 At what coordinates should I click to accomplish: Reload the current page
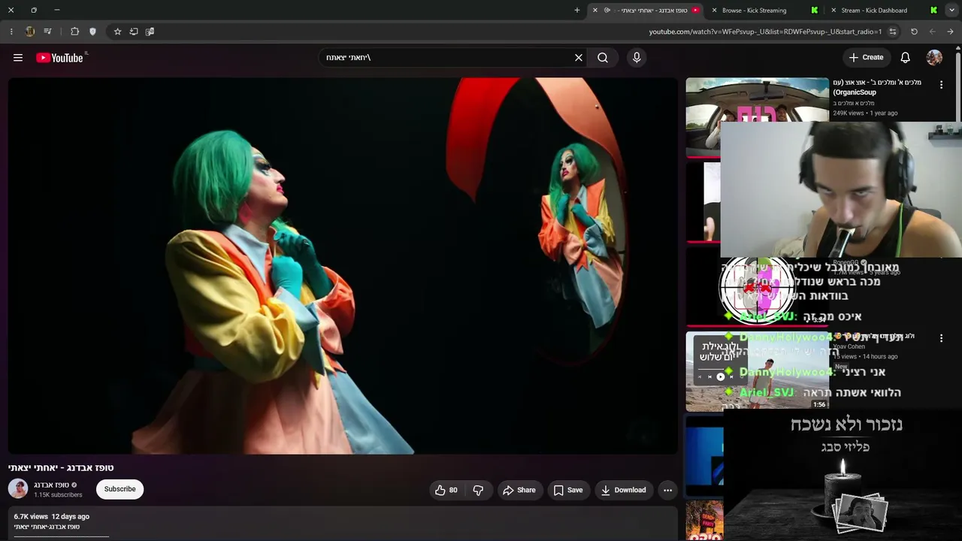(x=914, y=32)
